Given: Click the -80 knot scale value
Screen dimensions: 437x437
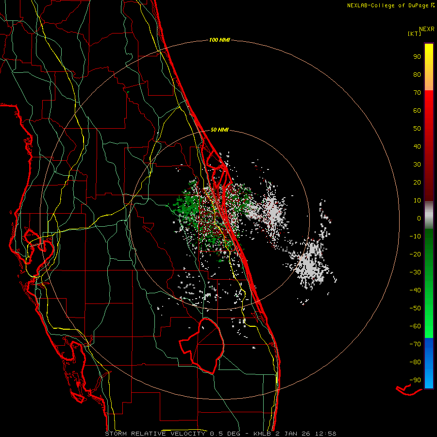Looking at the screenshot, I should (x=415, y=362).
